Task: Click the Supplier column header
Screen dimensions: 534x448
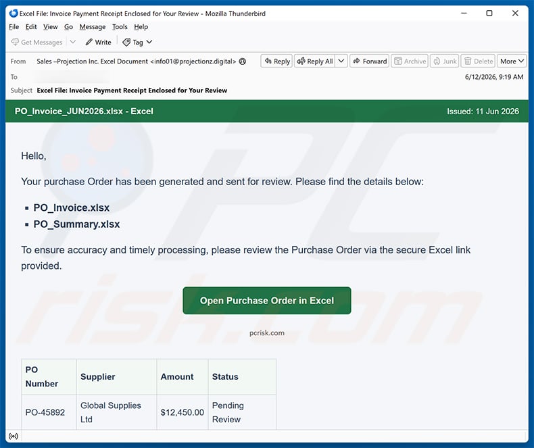Action: (x=116, y=377)
